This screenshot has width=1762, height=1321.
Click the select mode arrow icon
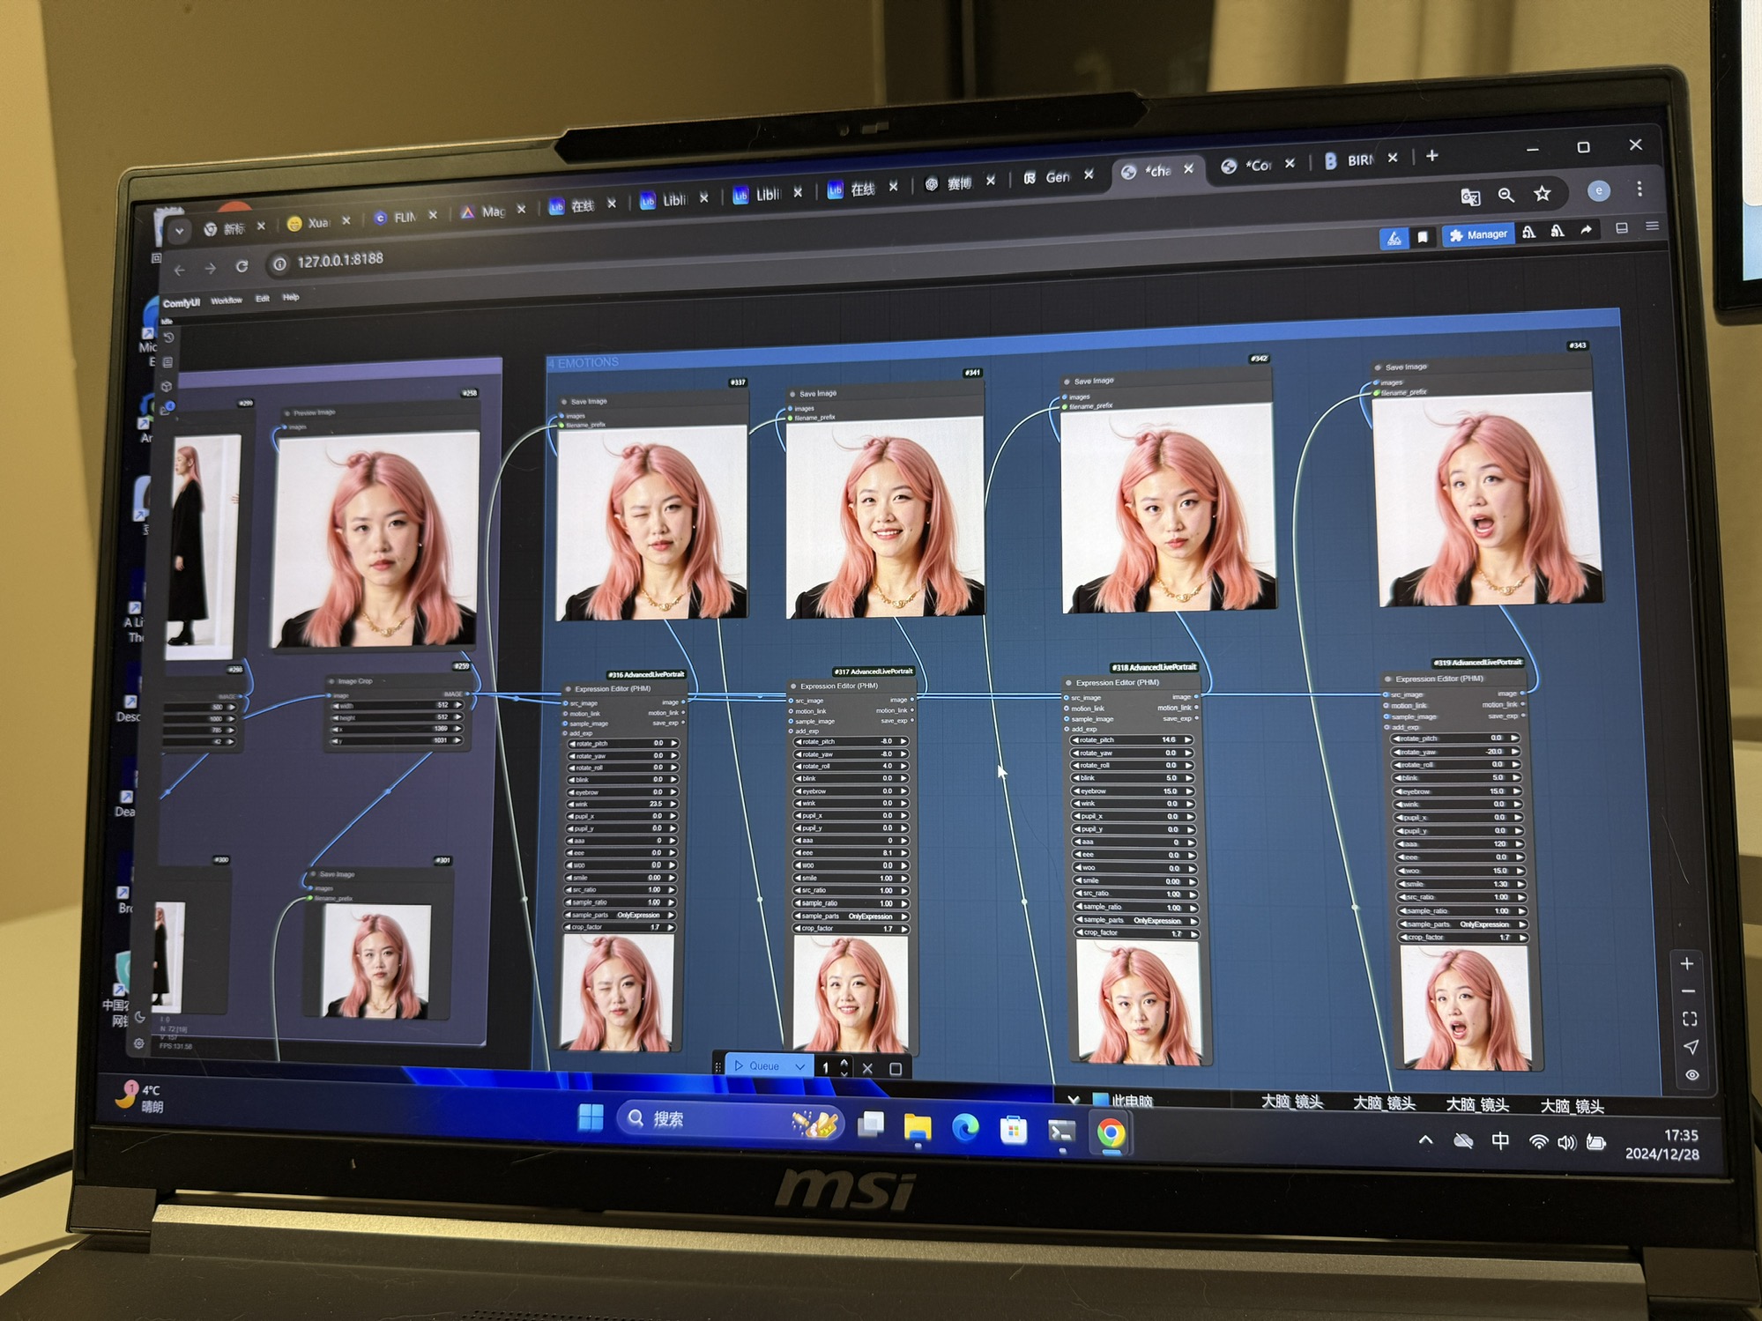pos(1691,1047)
